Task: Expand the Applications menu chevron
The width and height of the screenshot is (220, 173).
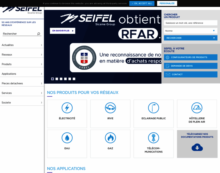Action: pos(41,74)
